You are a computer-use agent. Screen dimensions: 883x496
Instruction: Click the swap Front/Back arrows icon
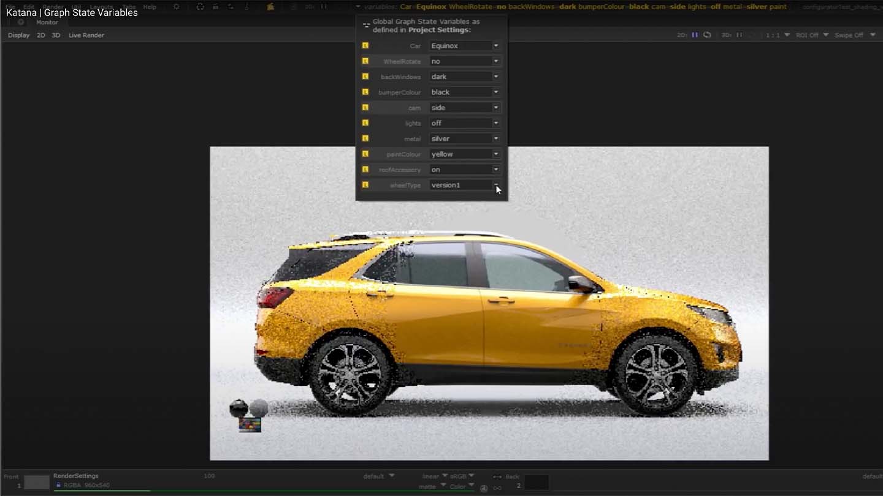[x=497, y=476]
